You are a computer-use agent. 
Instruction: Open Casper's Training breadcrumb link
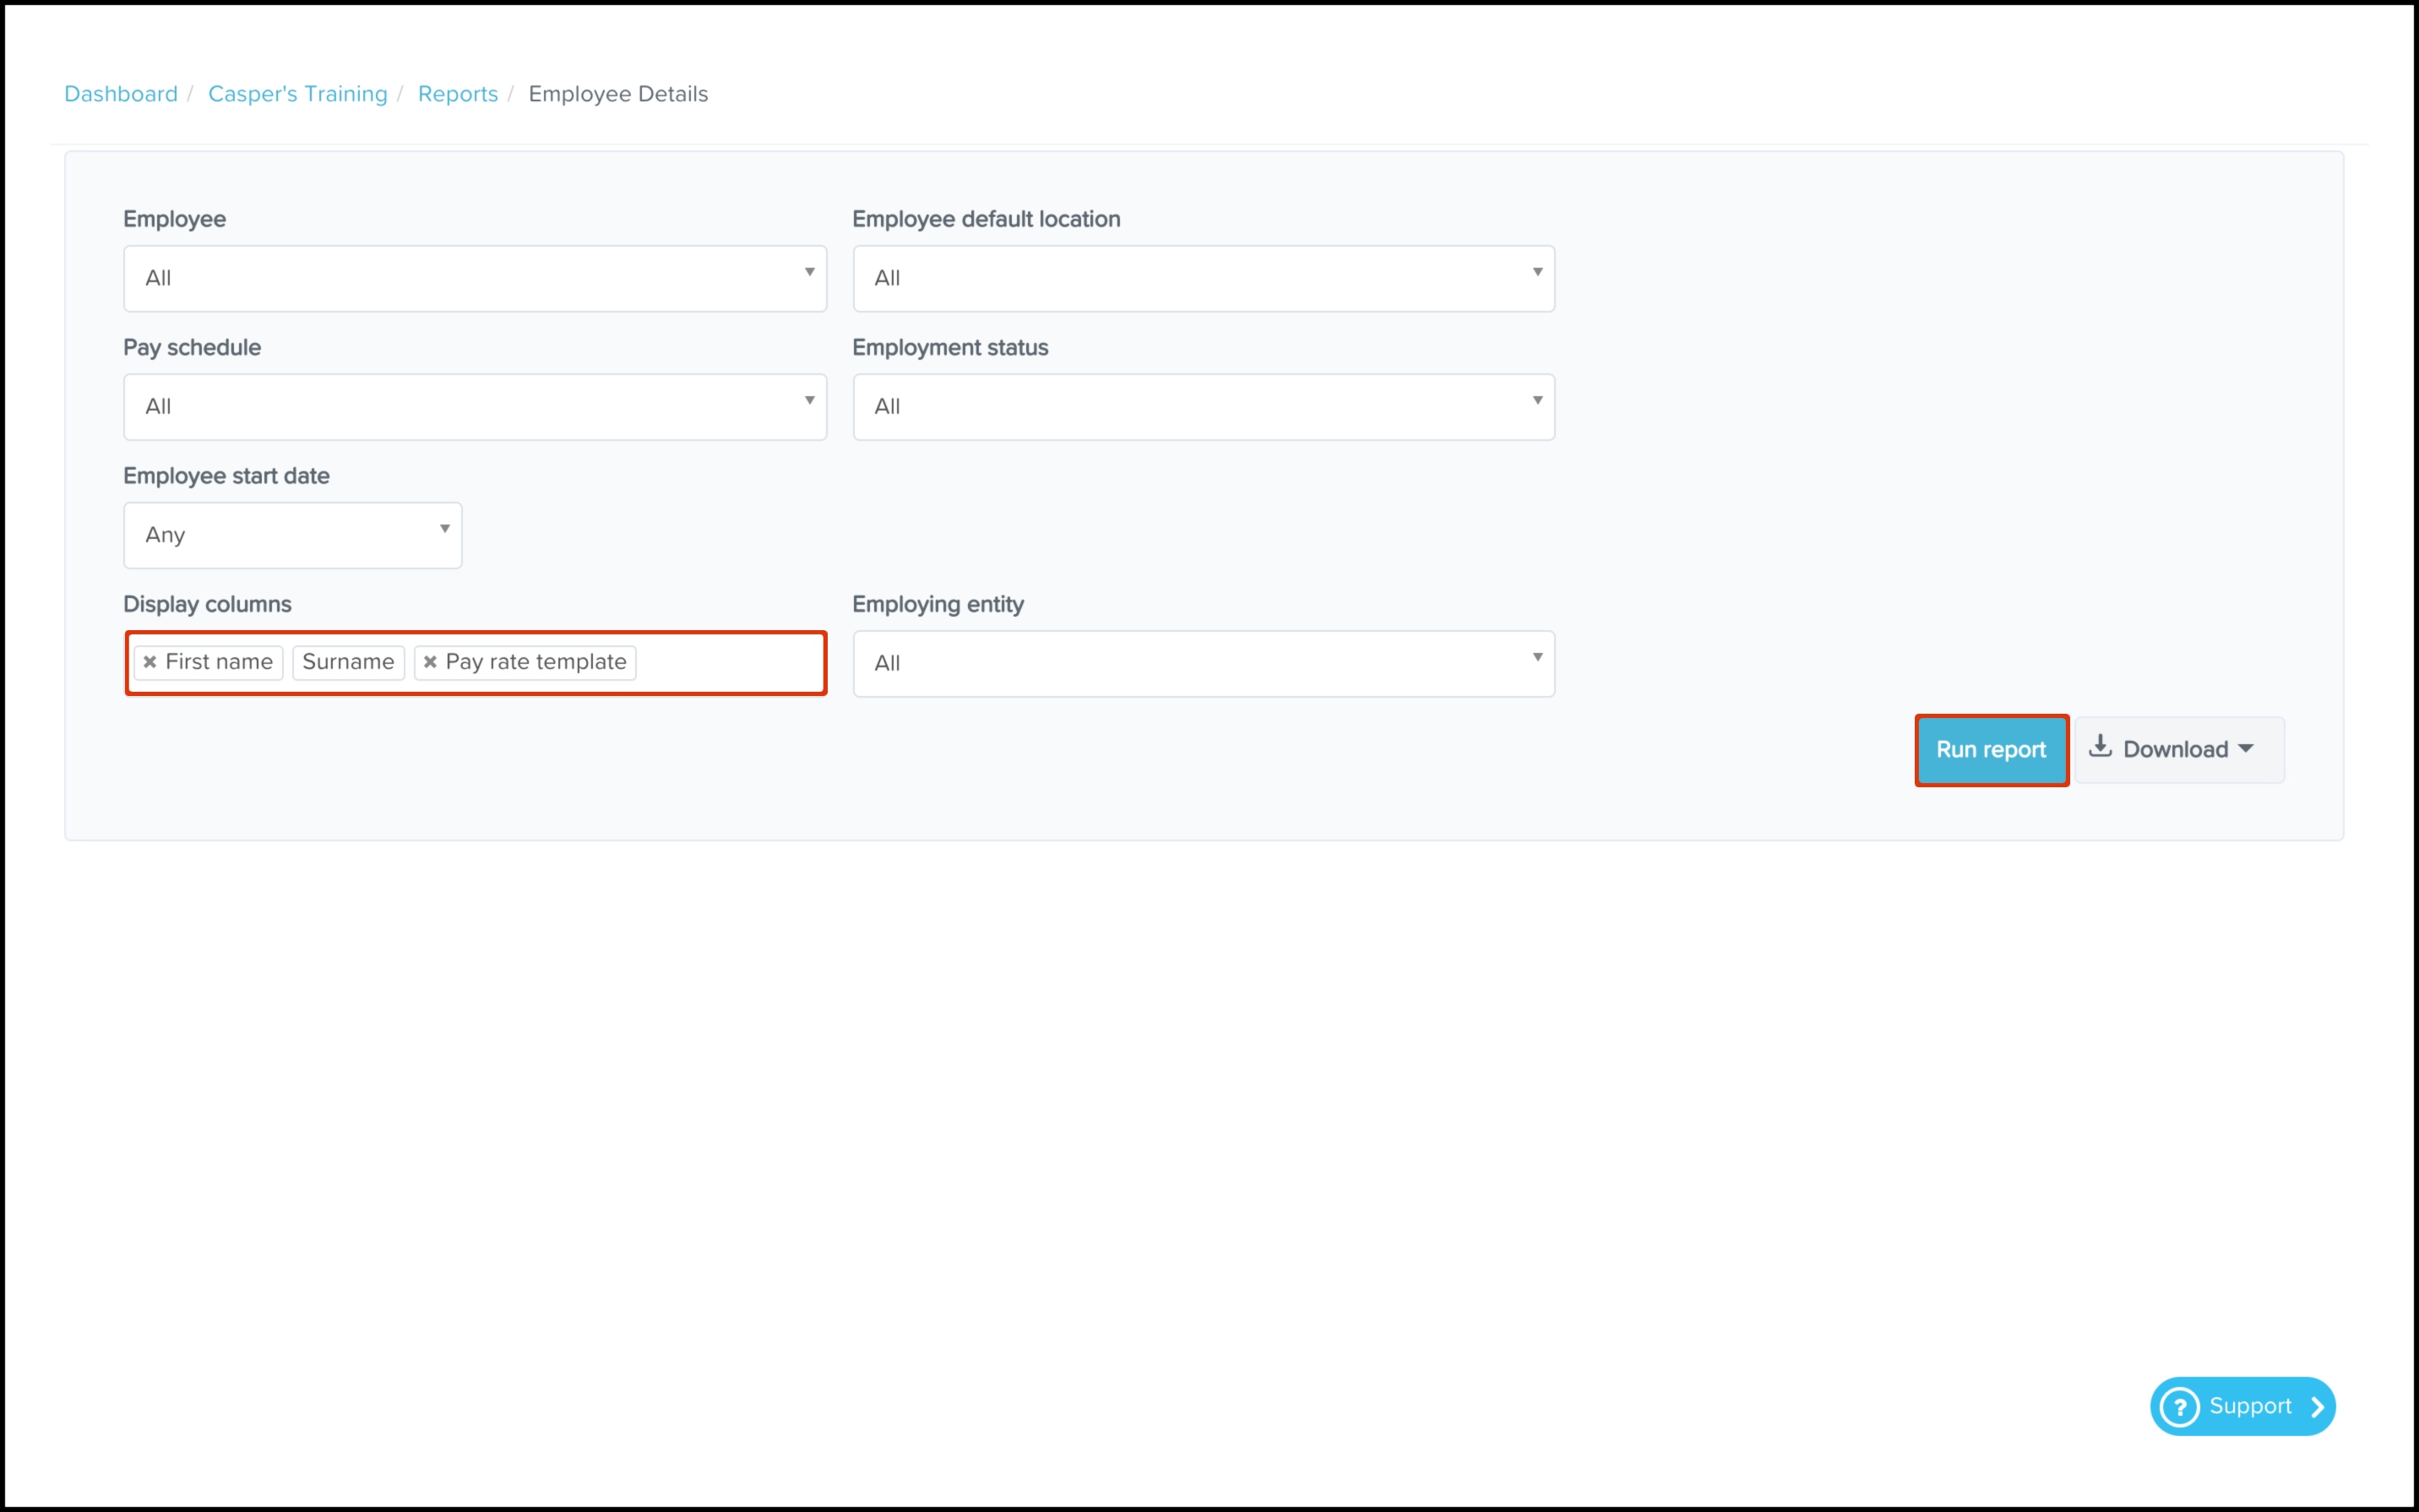(298, 94)
